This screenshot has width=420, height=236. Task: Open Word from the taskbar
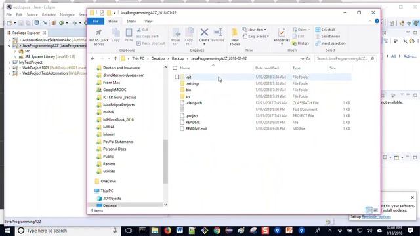[179, 230]
